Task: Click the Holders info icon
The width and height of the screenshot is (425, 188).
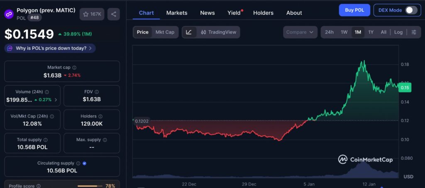Action: (100, 116)
